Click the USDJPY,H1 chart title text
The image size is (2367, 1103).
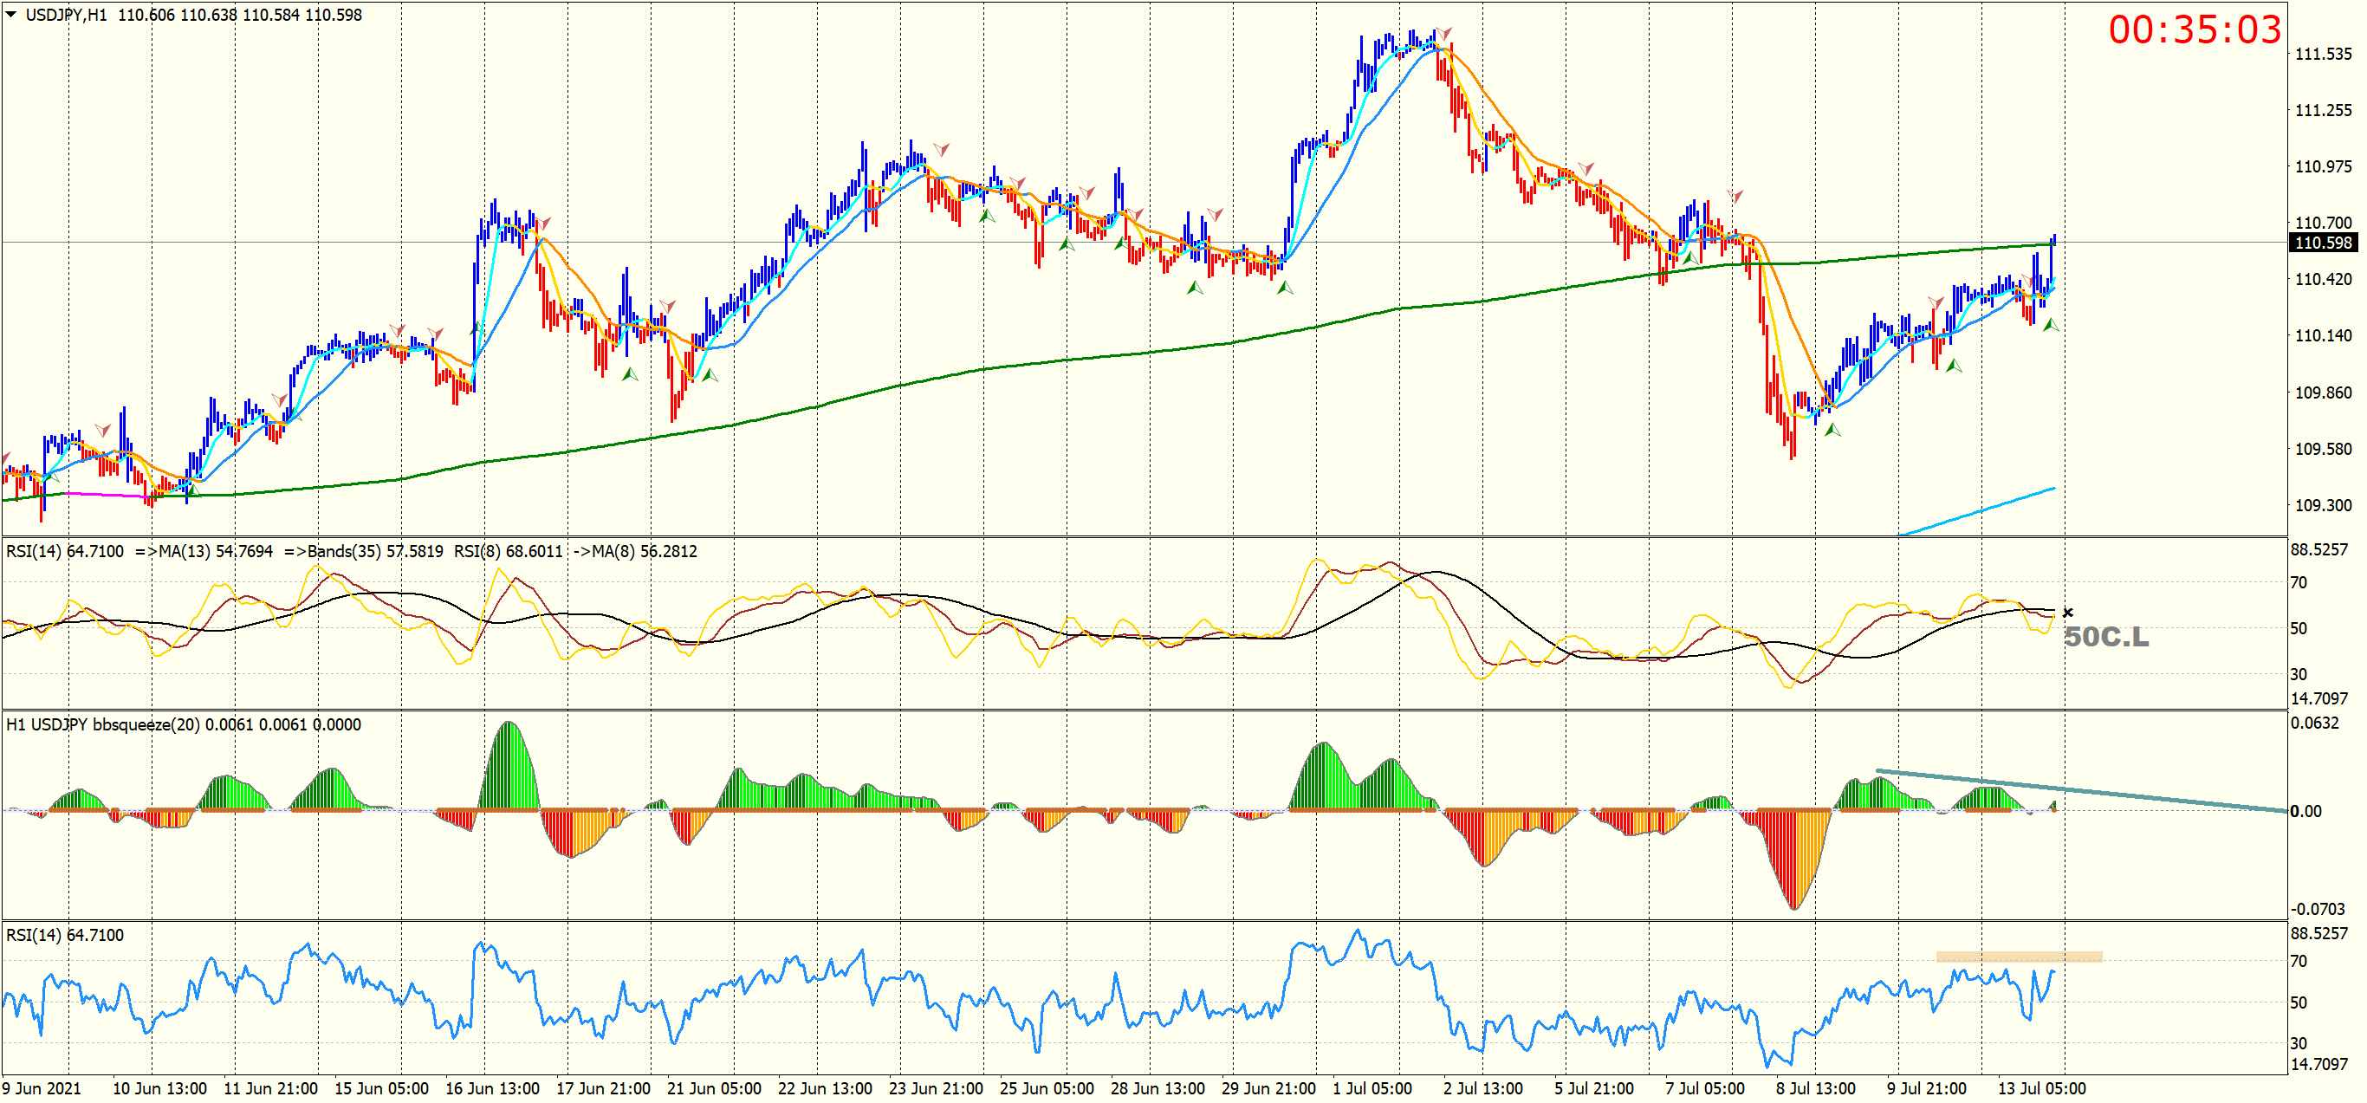point(66,15)
